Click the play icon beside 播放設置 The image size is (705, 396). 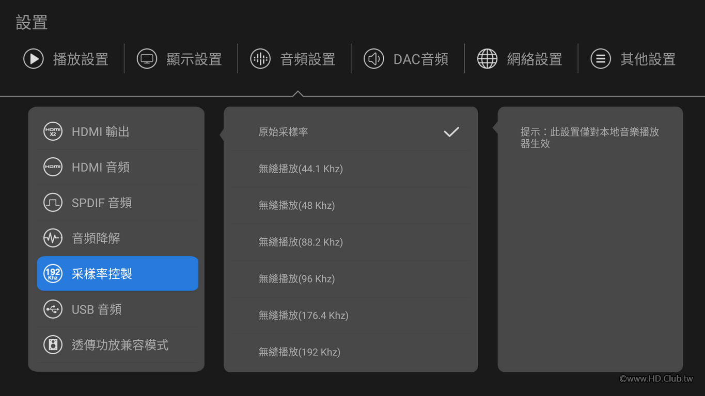pyautogui.click(x=34, y=59)
